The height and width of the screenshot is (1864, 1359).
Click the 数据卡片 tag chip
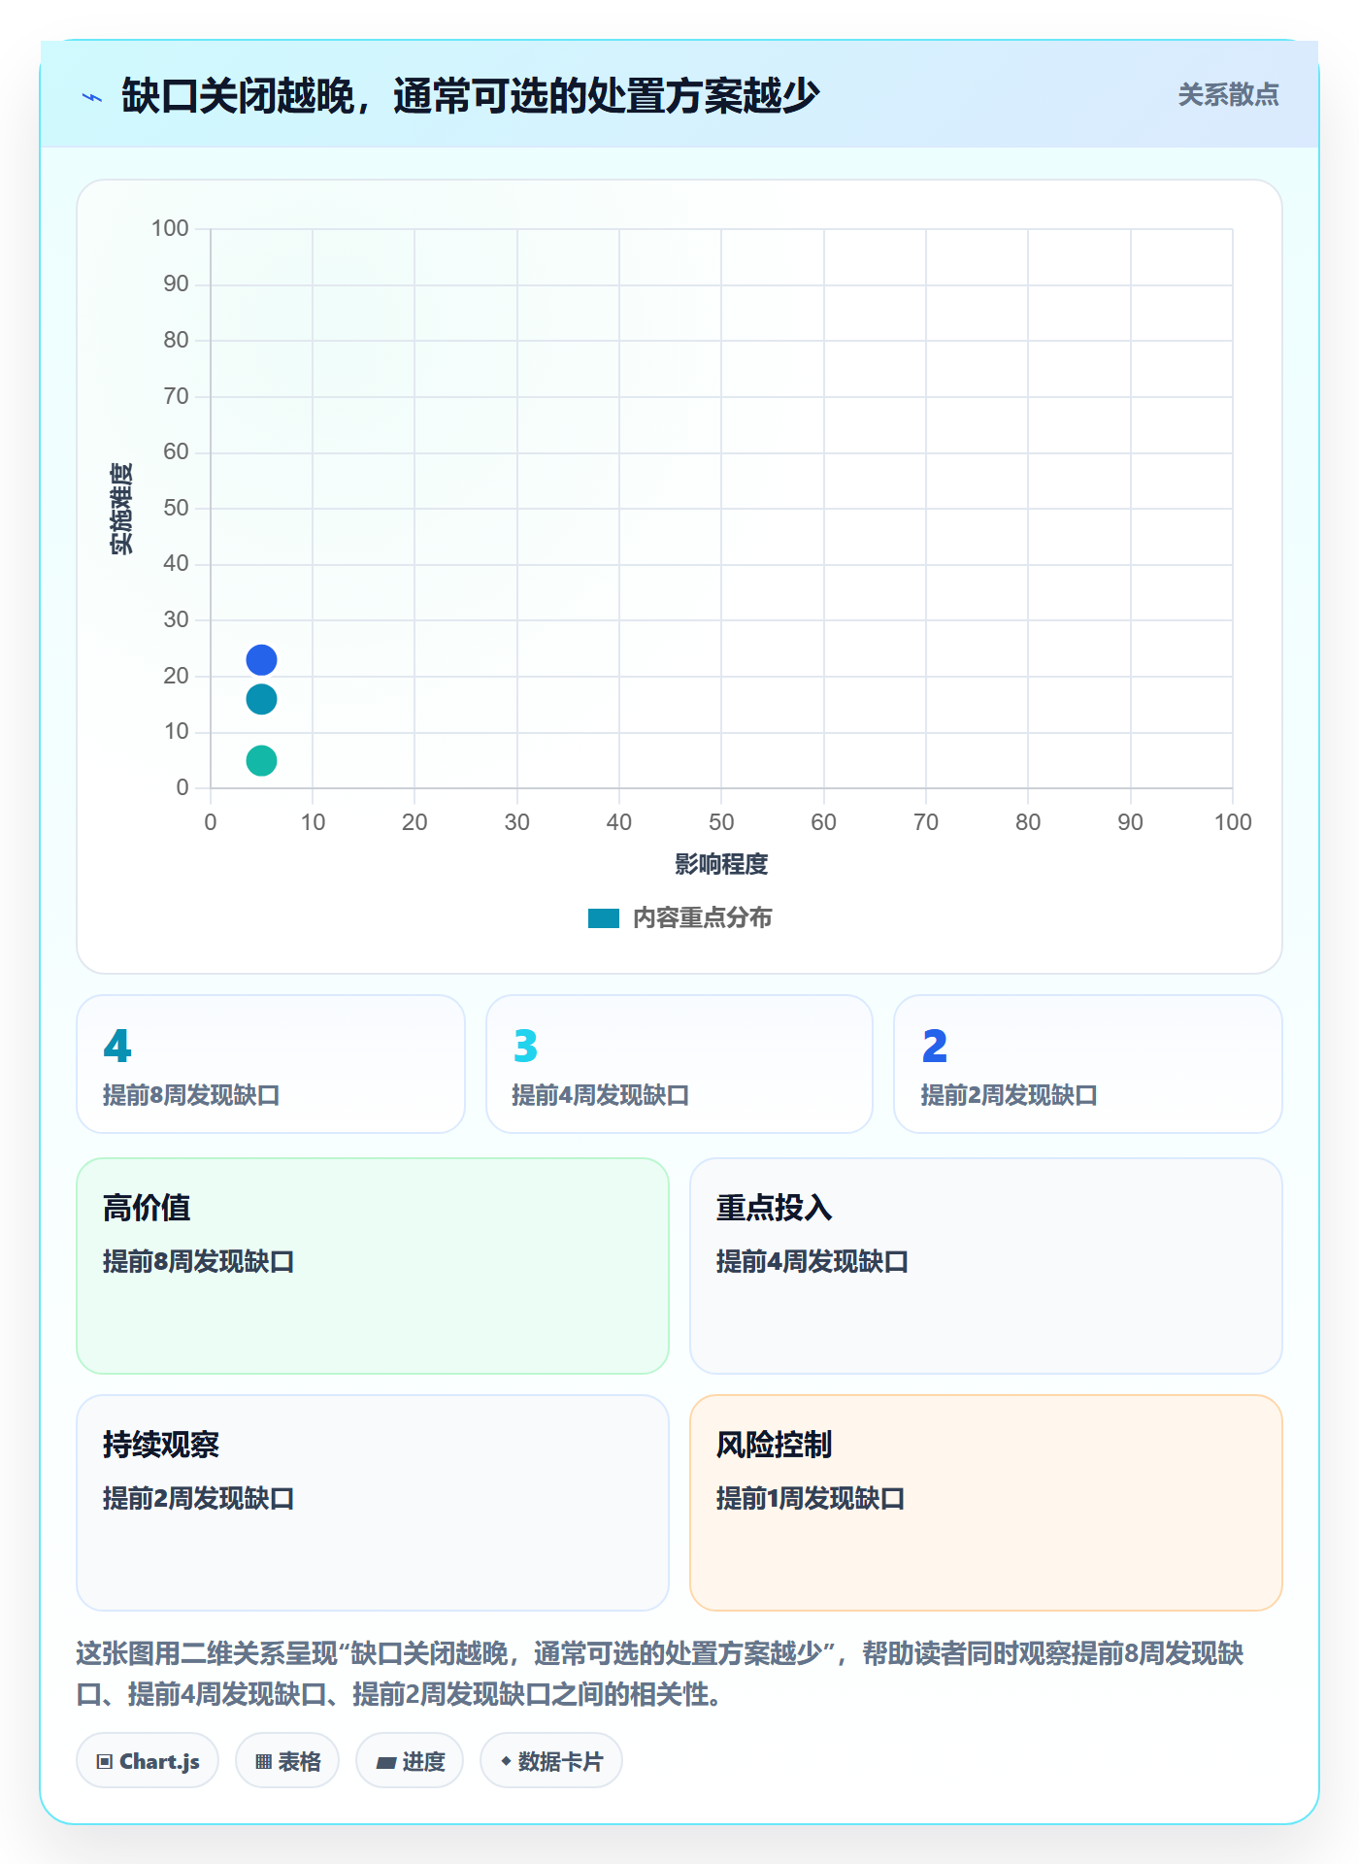click(x=551, y=1761)
